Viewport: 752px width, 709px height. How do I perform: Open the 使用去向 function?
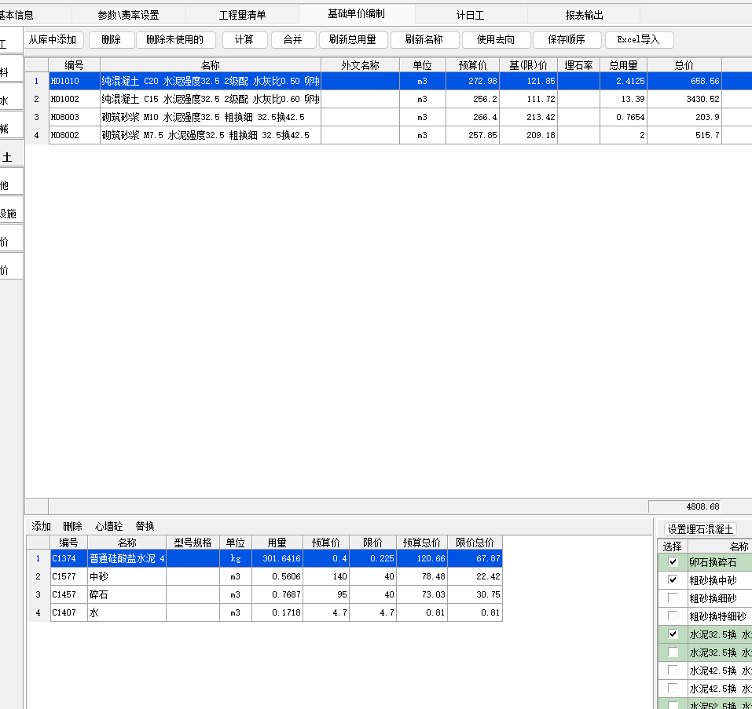(x=496, y=40)
